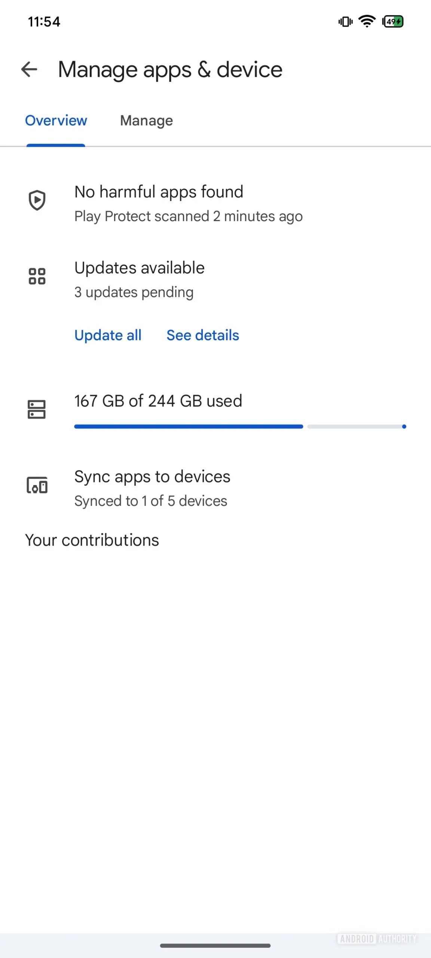Open No harmful apps found entry
431x958 pixels.
[x=215, y=204]
